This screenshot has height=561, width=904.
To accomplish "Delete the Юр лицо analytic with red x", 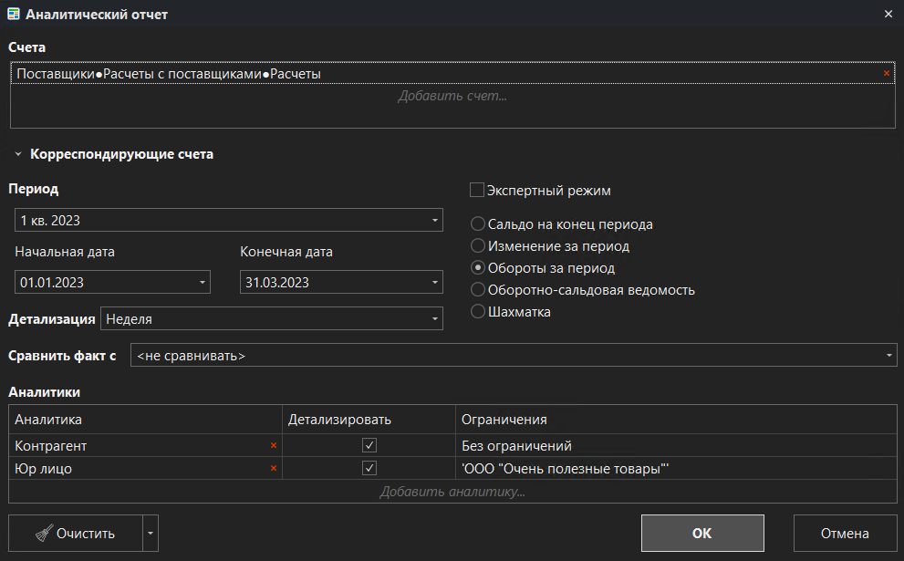I will 273,469.
